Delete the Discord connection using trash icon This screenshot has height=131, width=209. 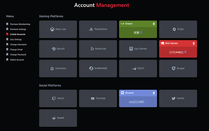point(154,93)
